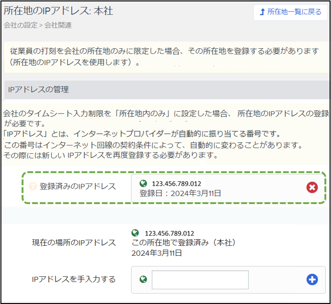Click the IPアドレスを手入力する label
The image size is (331, 304).
74,279
